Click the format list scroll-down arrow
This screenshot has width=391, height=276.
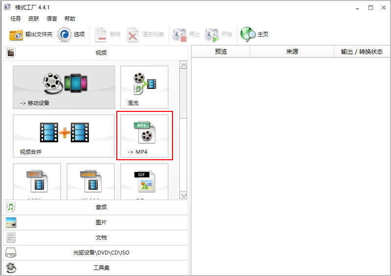184,195
